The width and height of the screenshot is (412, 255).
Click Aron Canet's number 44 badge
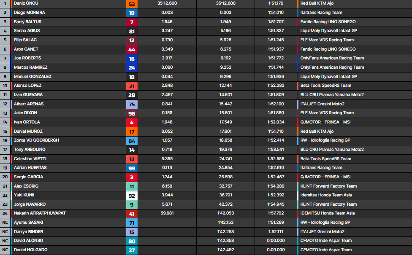coord(132,49)
